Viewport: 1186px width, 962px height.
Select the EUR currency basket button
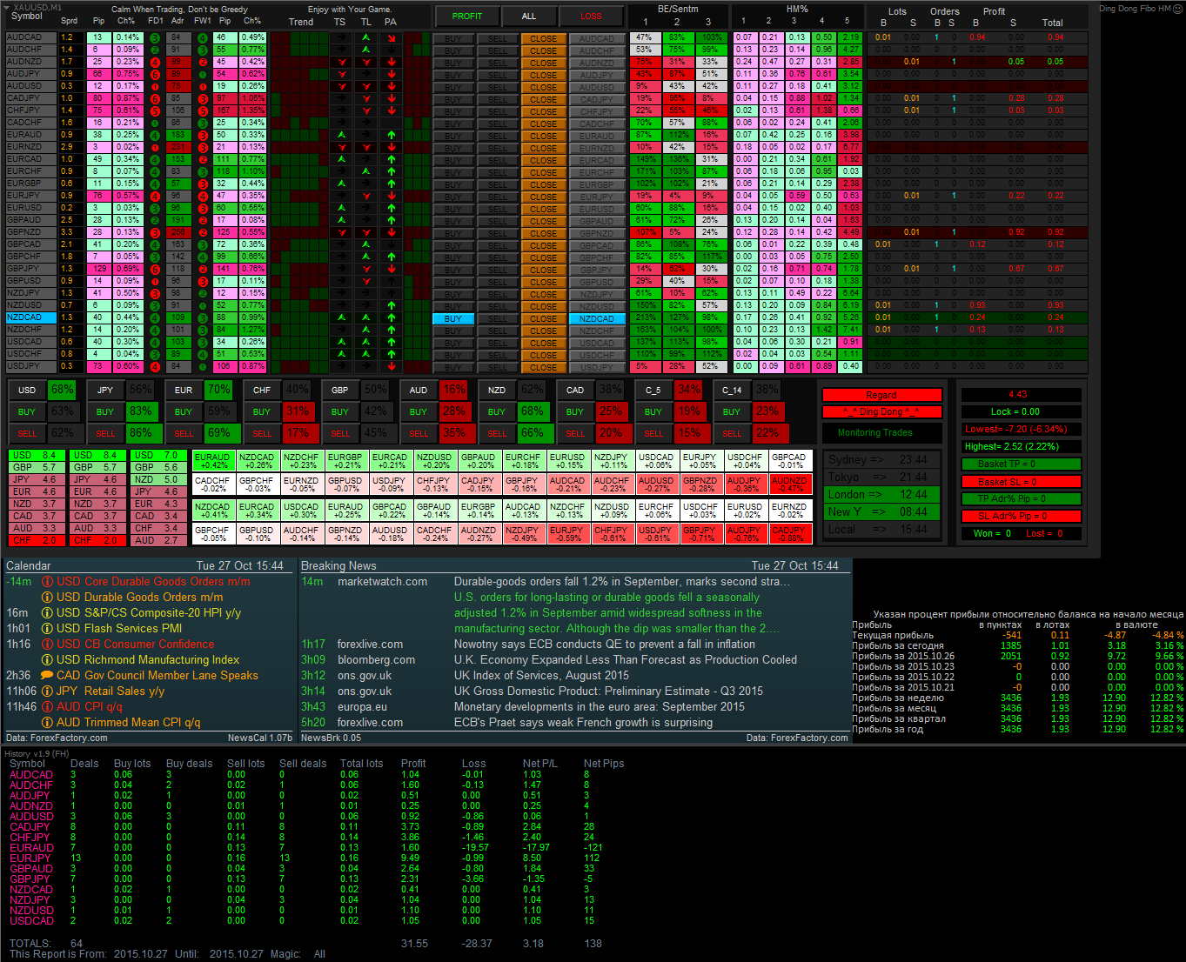(184, 390)
